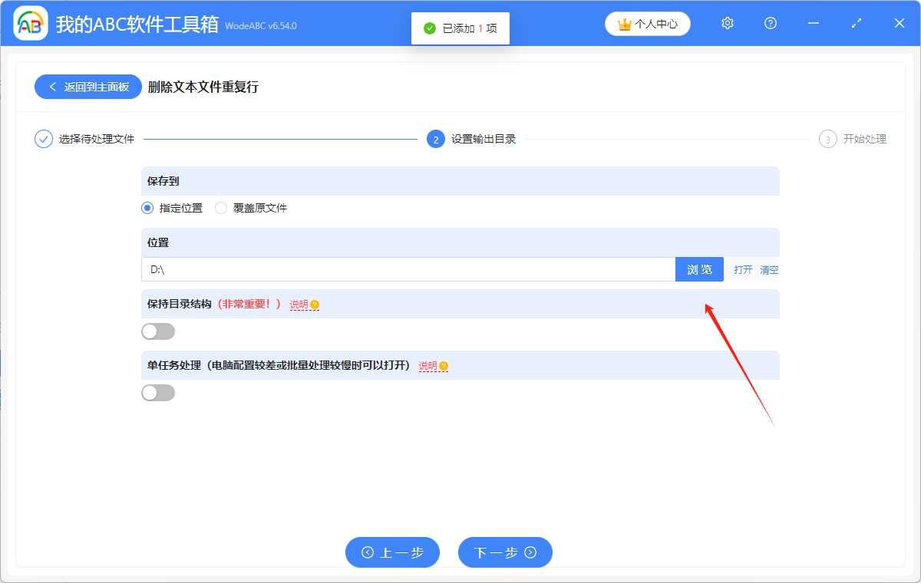Click the help question mark in title bar
Viewport: 921px width, 583px height.
click(770, 23)
